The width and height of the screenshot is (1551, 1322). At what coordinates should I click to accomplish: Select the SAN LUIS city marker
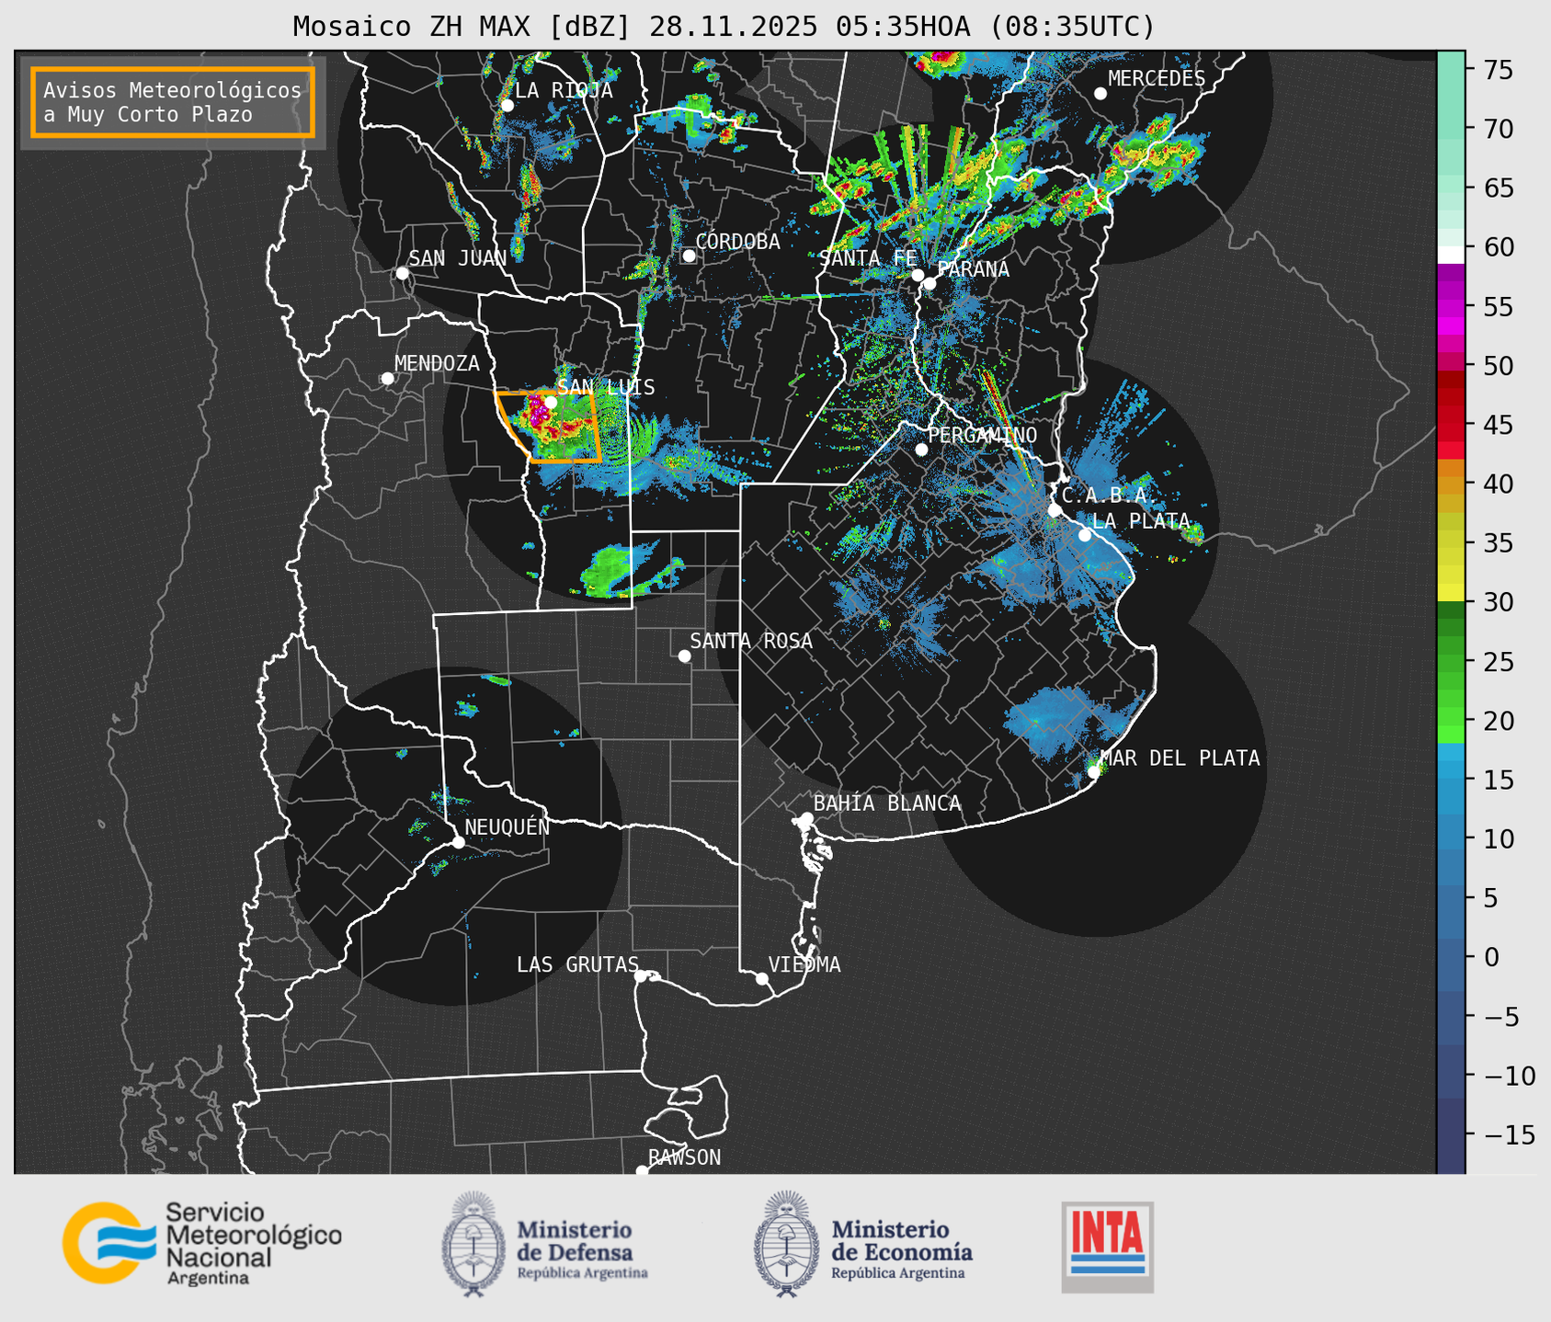550,402
